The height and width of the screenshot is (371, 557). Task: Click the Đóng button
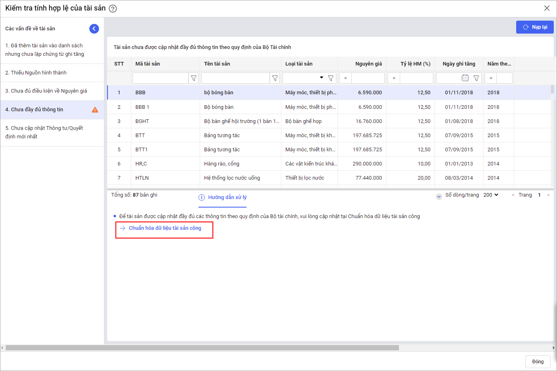(x=538, y=362)
